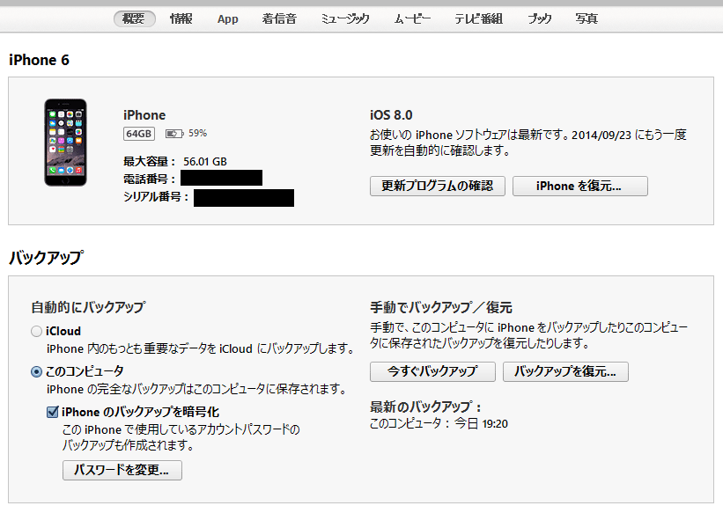Open the ブック tab

(x=540, y=18)
